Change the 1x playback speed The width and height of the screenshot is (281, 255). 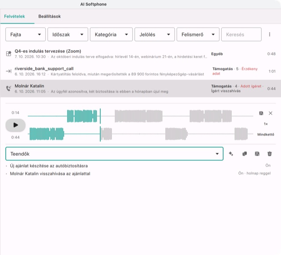266,124
